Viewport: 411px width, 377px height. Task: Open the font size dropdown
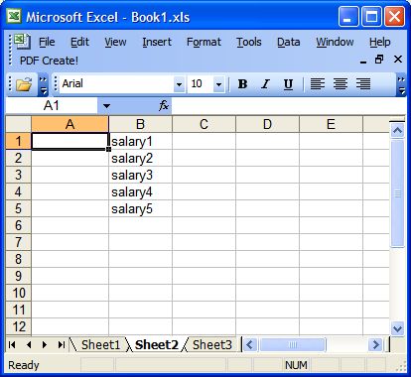pos(218,84)
